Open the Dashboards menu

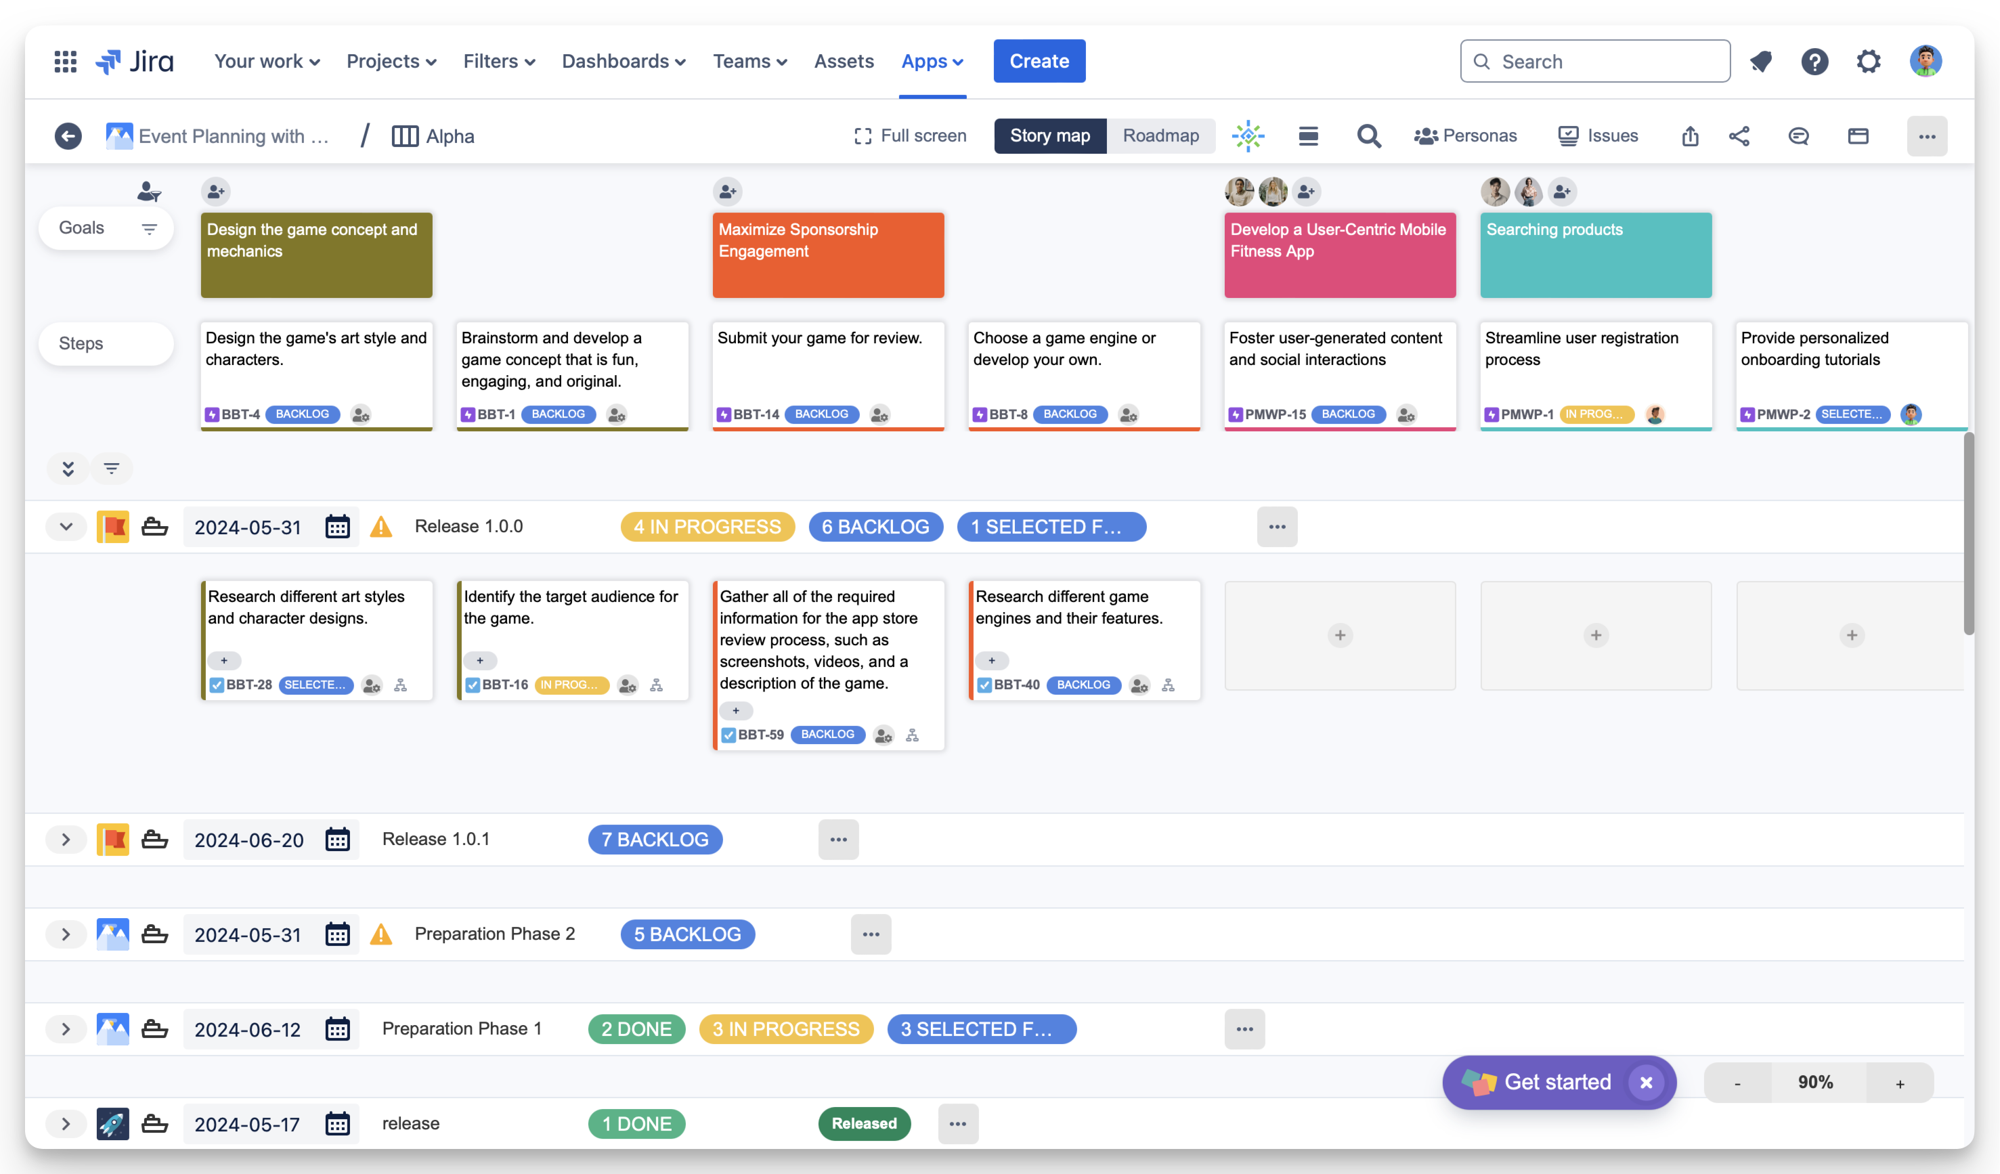coord(623,61)
